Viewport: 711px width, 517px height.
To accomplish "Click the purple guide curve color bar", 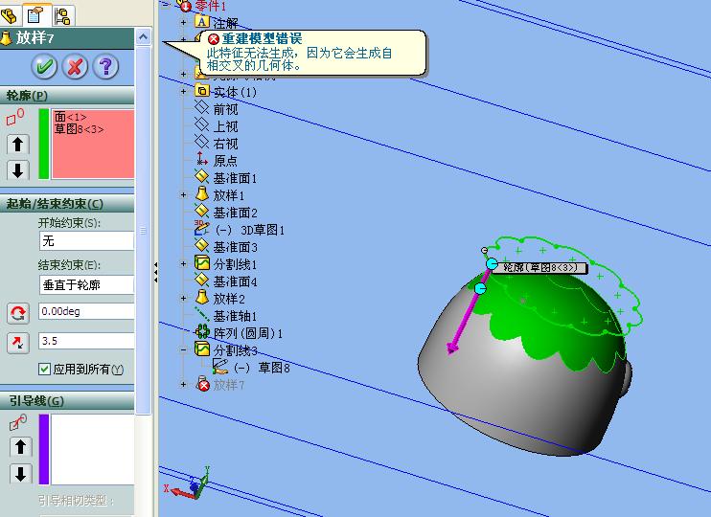I will coord(44,449).
